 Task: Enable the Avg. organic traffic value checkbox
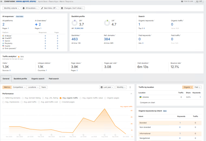click(80, 98)
